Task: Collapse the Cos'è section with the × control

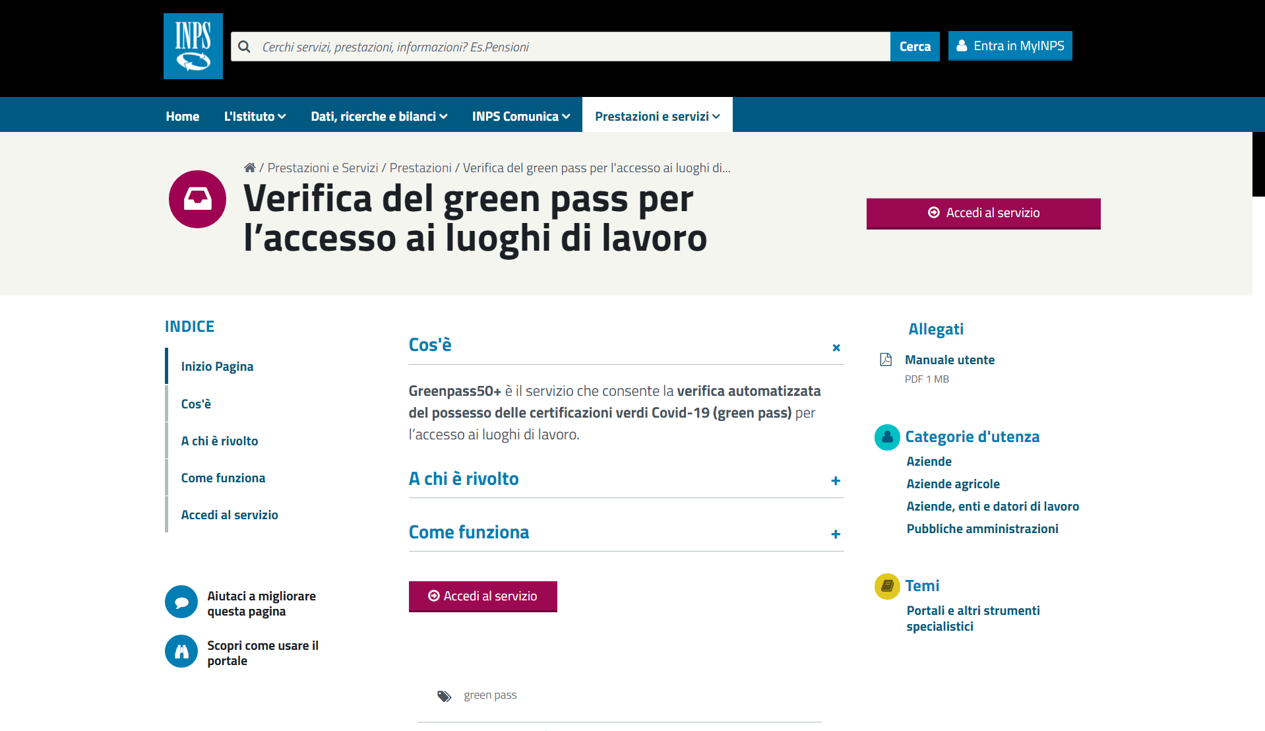Action: 836,348
